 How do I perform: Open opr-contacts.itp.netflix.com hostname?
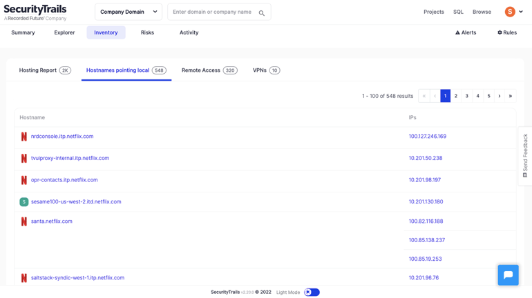[x=64, y=180]
